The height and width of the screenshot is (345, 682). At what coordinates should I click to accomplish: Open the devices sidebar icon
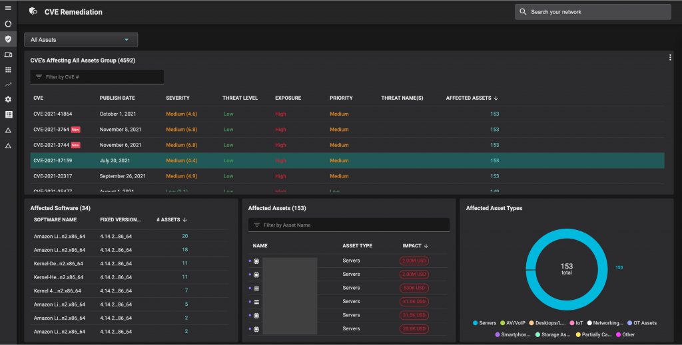tap(8, 55)
